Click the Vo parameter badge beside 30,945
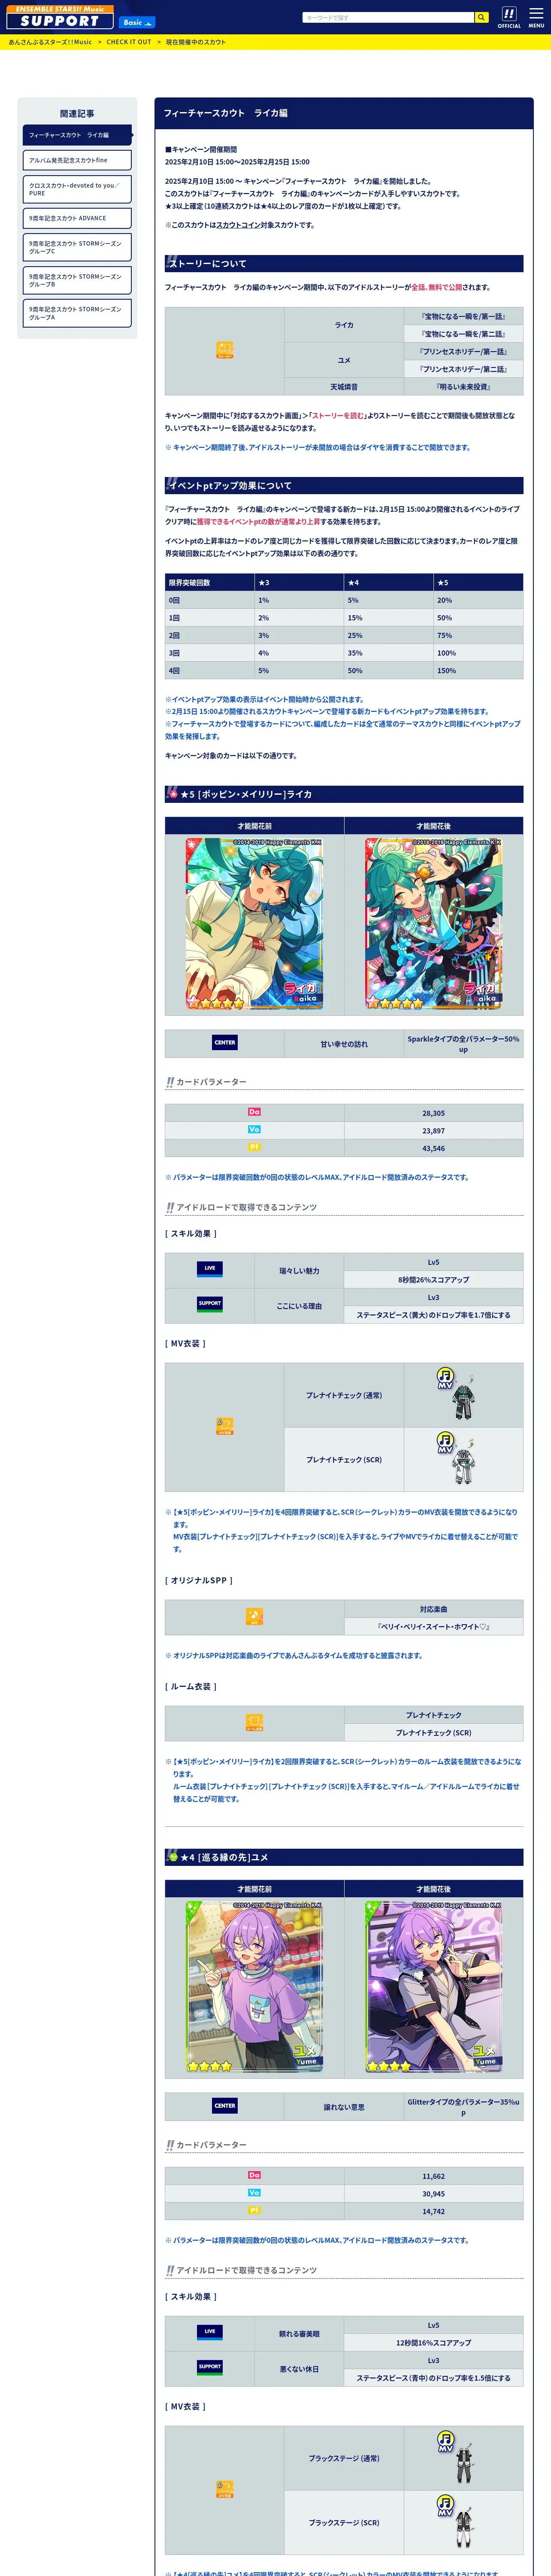The width and height of the screenshot is (551, 2576). 254,2193
